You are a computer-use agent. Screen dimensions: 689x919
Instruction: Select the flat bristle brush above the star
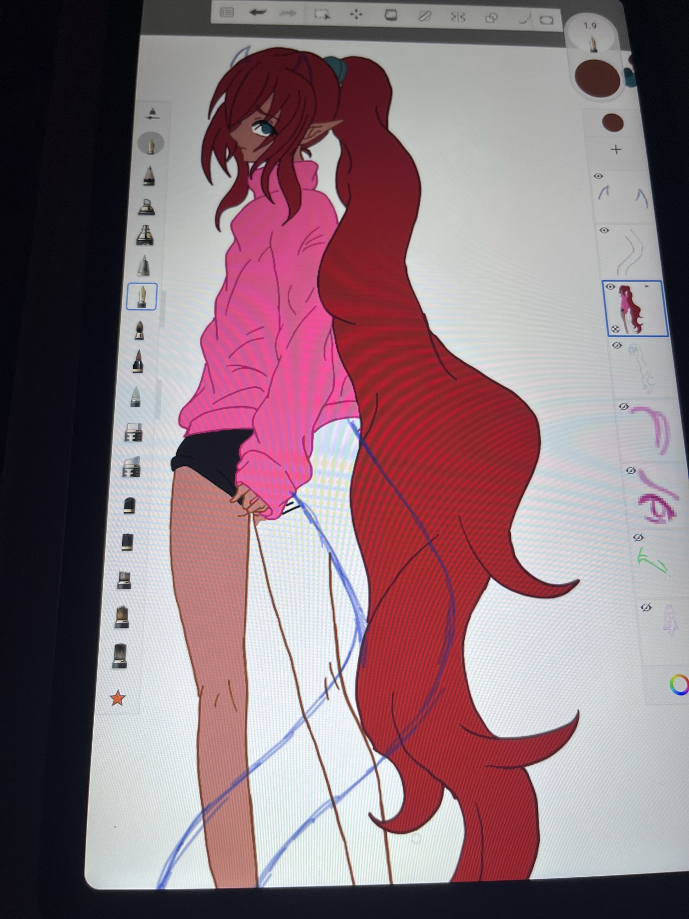coord(119,655)
